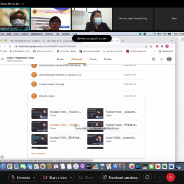The image size is (184, 184).
Task: Click the Classroom hamburger menu icon
Action: pos(3,59)
